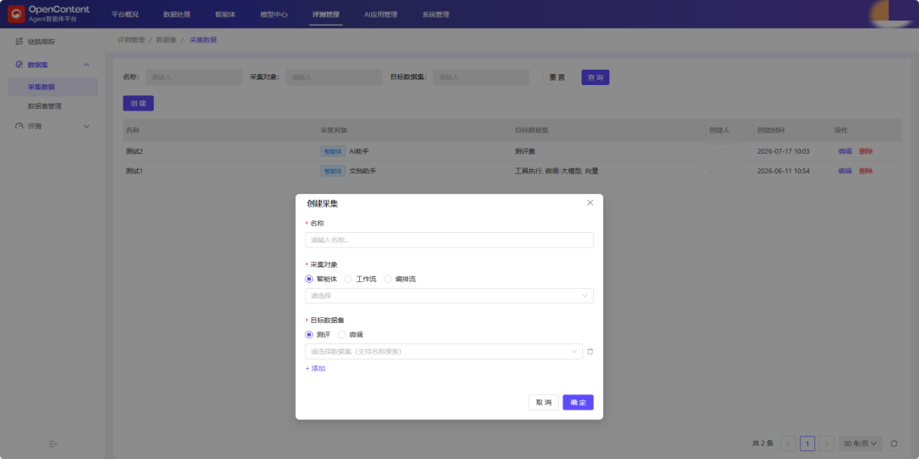Click the table refresh icon

(893, 444)
